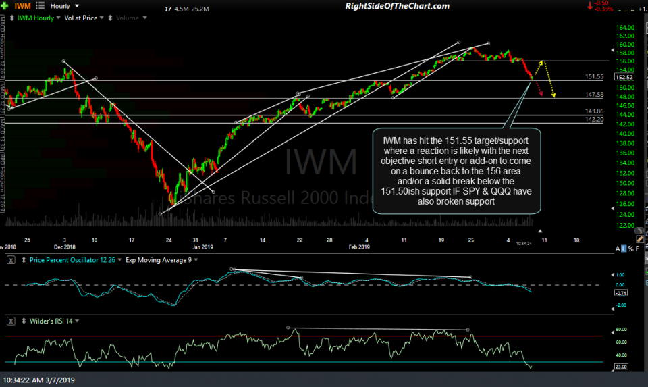Image resolution: width=648 pixels, height=387 pixels.
Task: Click the RSI value label 23.60
Action: pyautogui.click(x=621, y=366)
